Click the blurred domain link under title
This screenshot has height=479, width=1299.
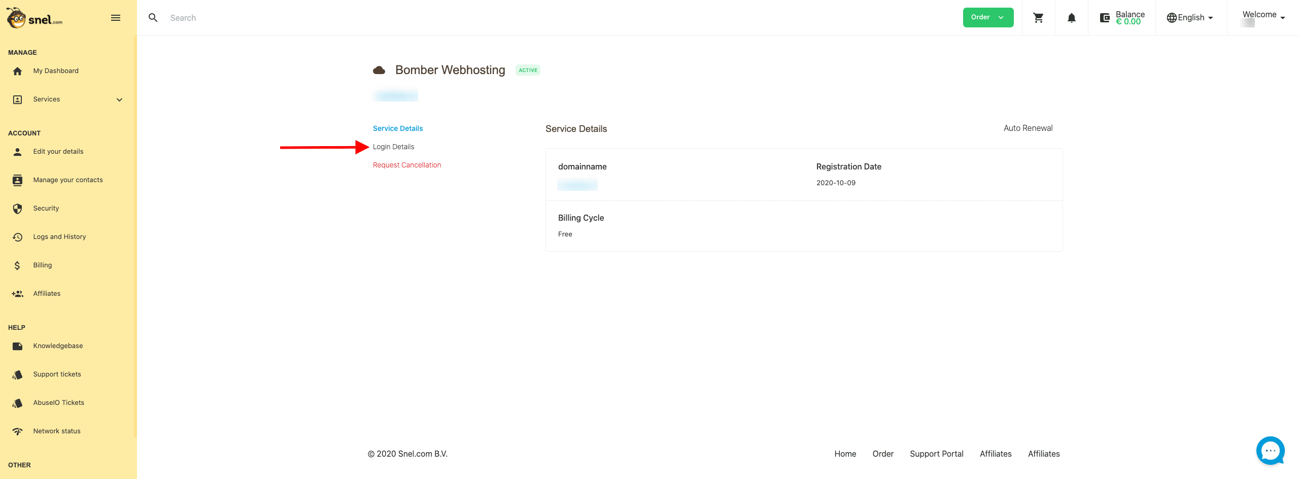pos(396,95)
